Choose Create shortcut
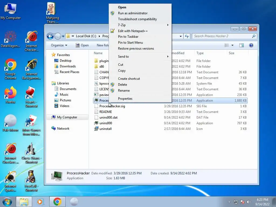Viewport: 276px width, 207px height. [x=140, y=79]
